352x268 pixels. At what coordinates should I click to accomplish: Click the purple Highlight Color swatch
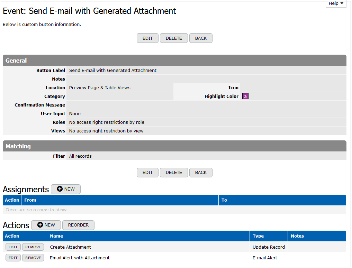click(x=245, y=96)
